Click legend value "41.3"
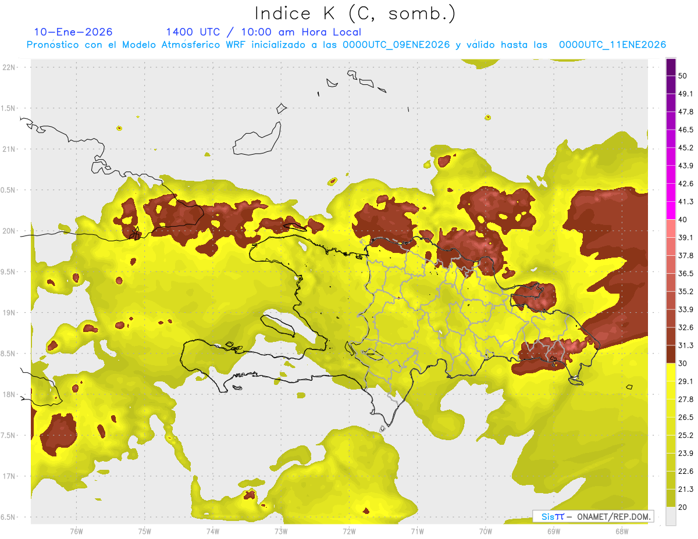Image resolution: width=698 pixels, height=539 pixels. click(686, 202)
